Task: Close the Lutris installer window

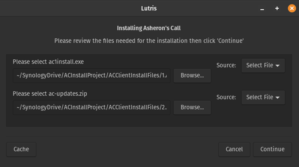Action: point(291,8)
